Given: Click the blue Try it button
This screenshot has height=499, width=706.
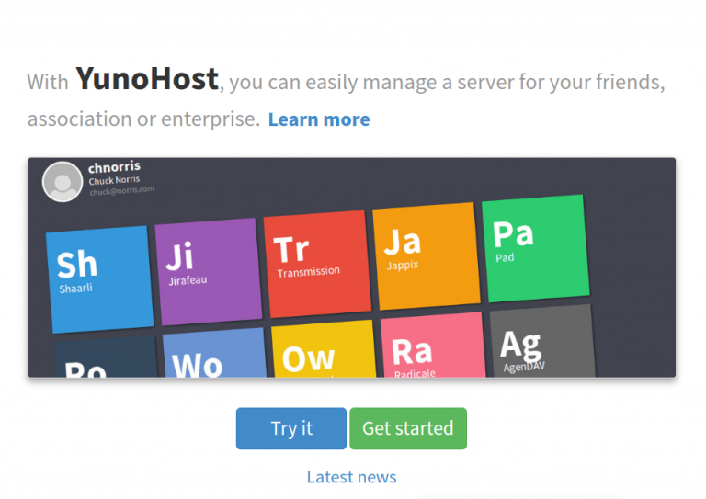Looking at the screenshot, I should pyautogui.click(x=291, y=428).
